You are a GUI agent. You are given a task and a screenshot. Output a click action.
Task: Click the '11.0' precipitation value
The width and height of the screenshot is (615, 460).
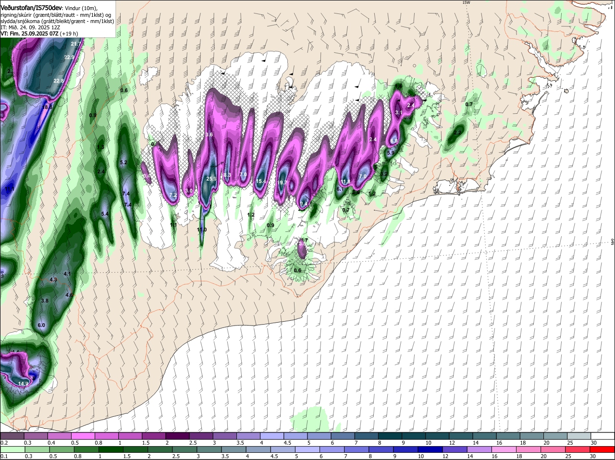(x=202, y=230)
